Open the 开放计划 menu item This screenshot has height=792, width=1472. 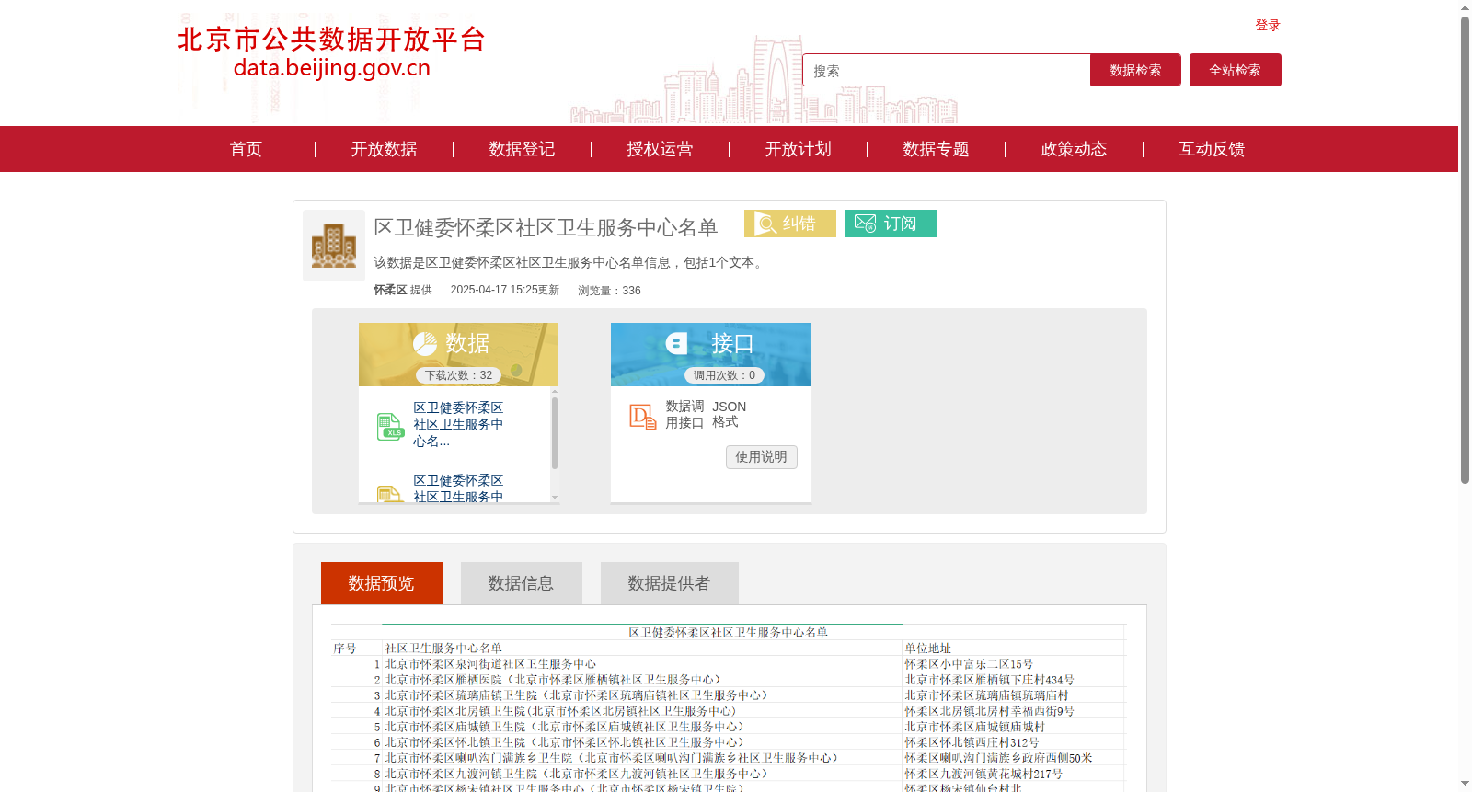(x=798, y=149)
